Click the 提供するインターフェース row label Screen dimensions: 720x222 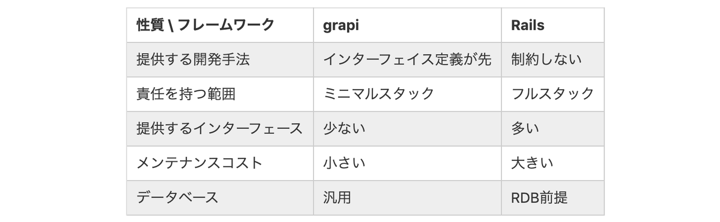click(219, 128)
